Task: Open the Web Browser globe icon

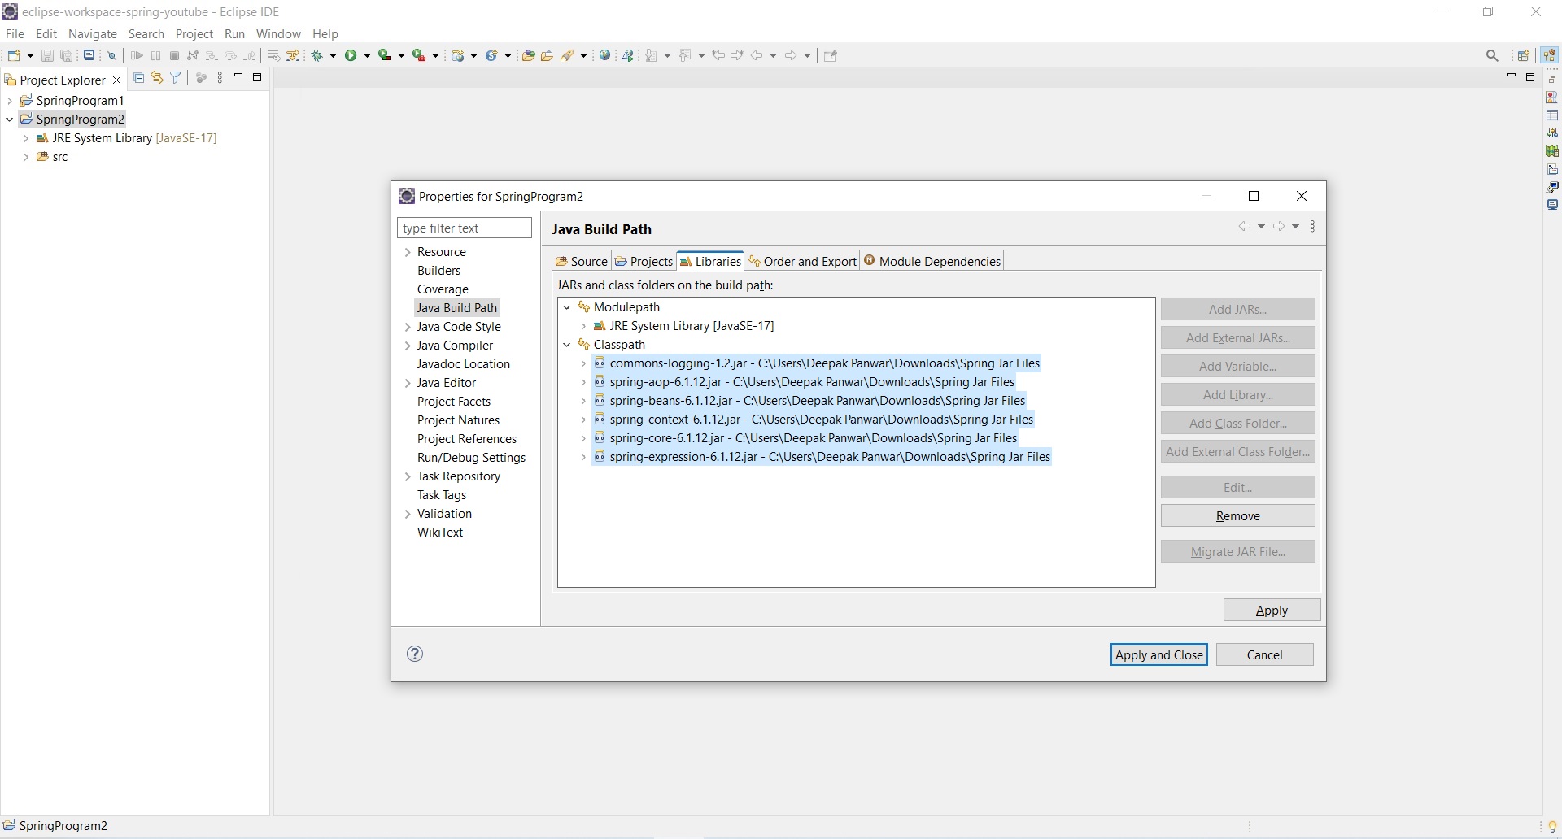Action: click(x=605, y=55)
